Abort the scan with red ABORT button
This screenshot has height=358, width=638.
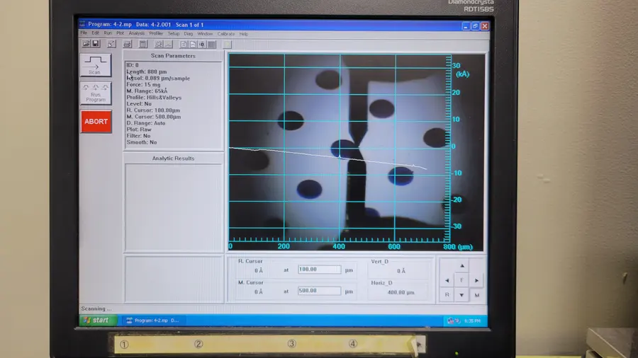tap(96, 122)
